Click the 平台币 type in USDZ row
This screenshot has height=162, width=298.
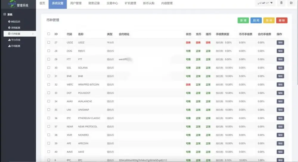[x=110, y=42]
